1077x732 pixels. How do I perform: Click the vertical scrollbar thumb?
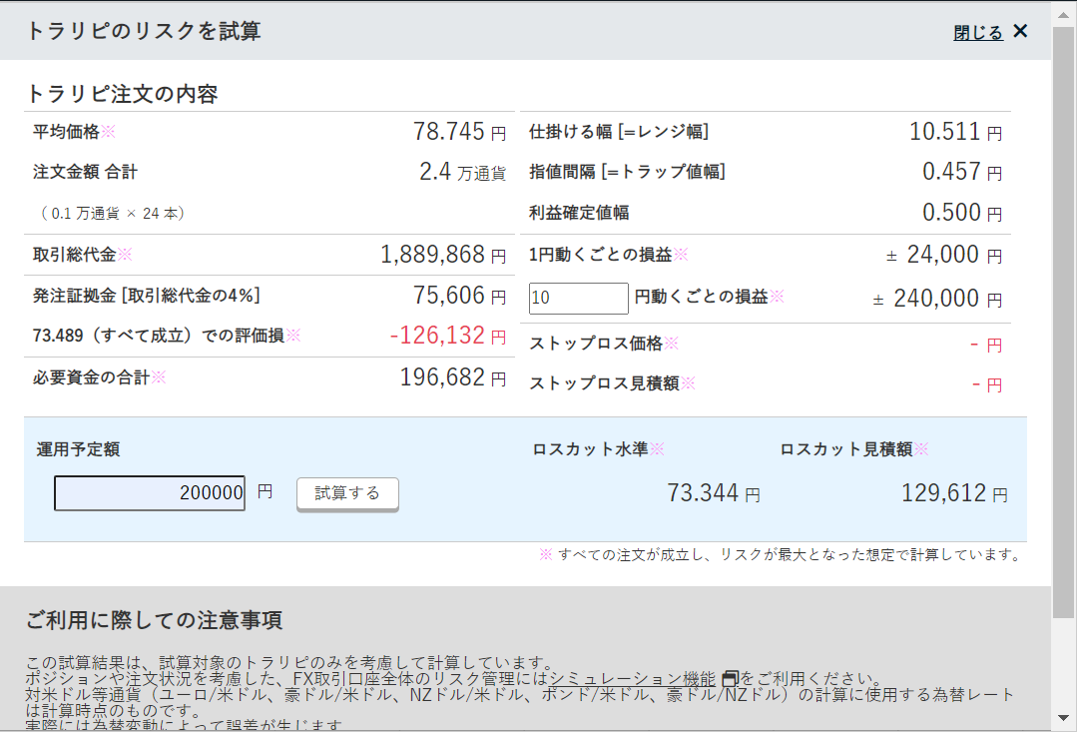(1064, 323)
